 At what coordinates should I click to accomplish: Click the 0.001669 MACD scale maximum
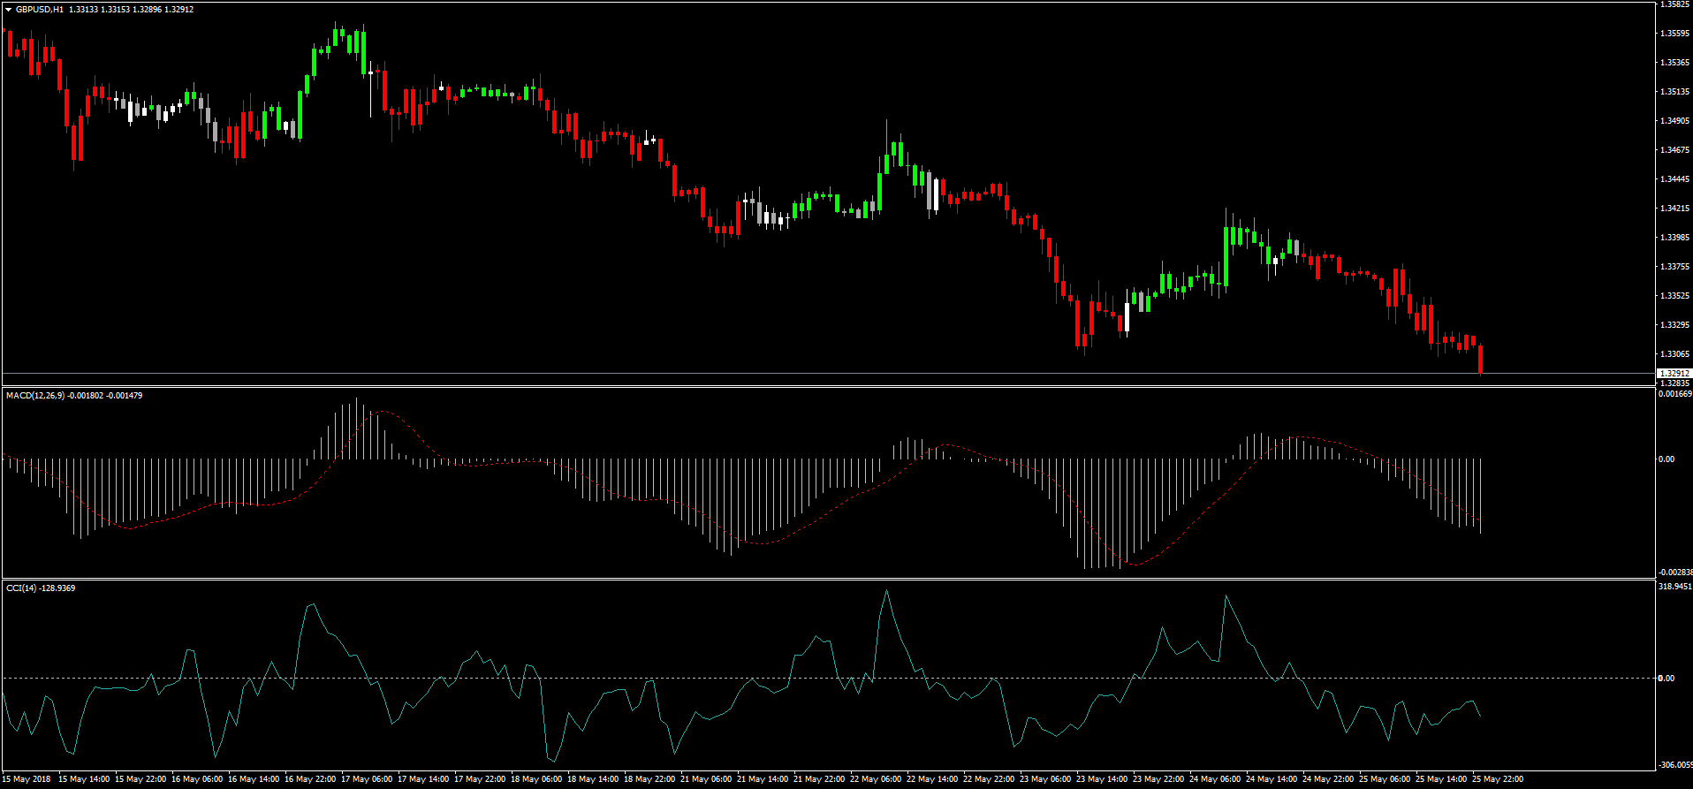[1675, 395]
